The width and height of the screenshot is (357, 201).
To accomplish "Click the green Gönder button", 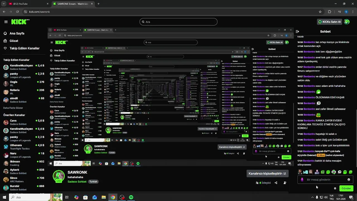I will pos(346,188).
